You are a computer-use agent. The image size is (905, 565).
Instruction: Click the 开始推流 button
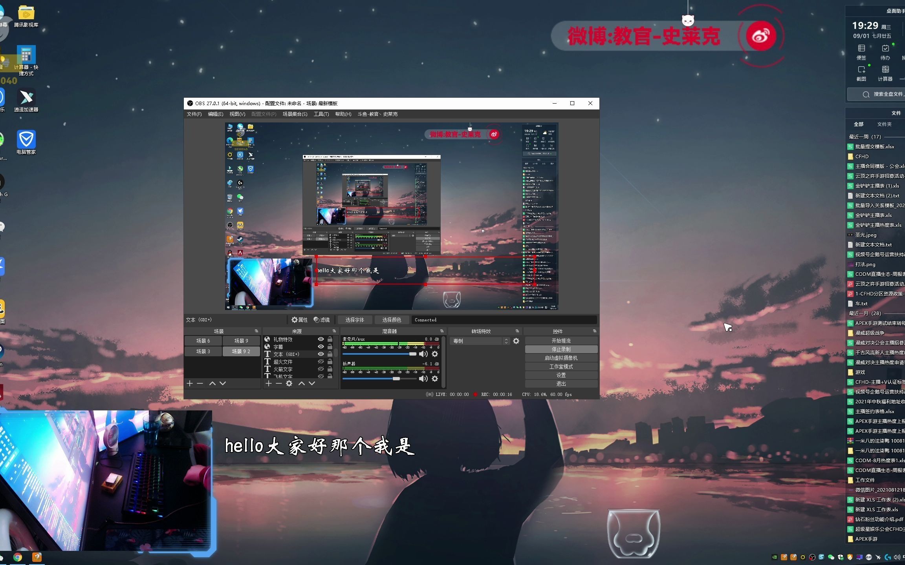click(x=561, y=341)
